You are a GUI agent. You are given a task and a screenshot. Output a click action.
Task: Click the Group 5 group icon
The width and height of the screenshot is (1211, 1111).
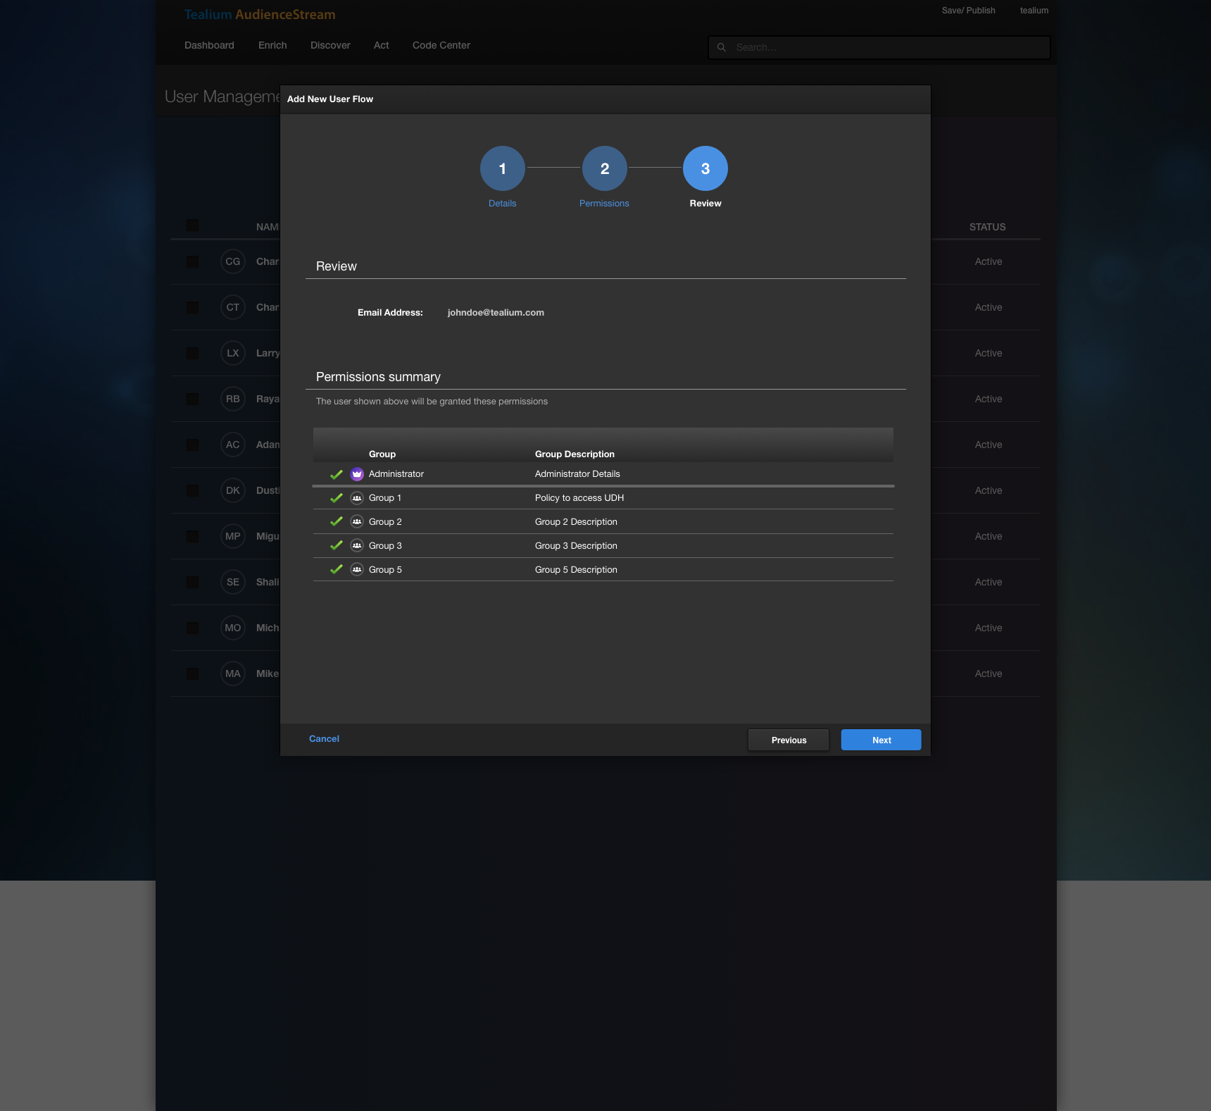[357, 569]
